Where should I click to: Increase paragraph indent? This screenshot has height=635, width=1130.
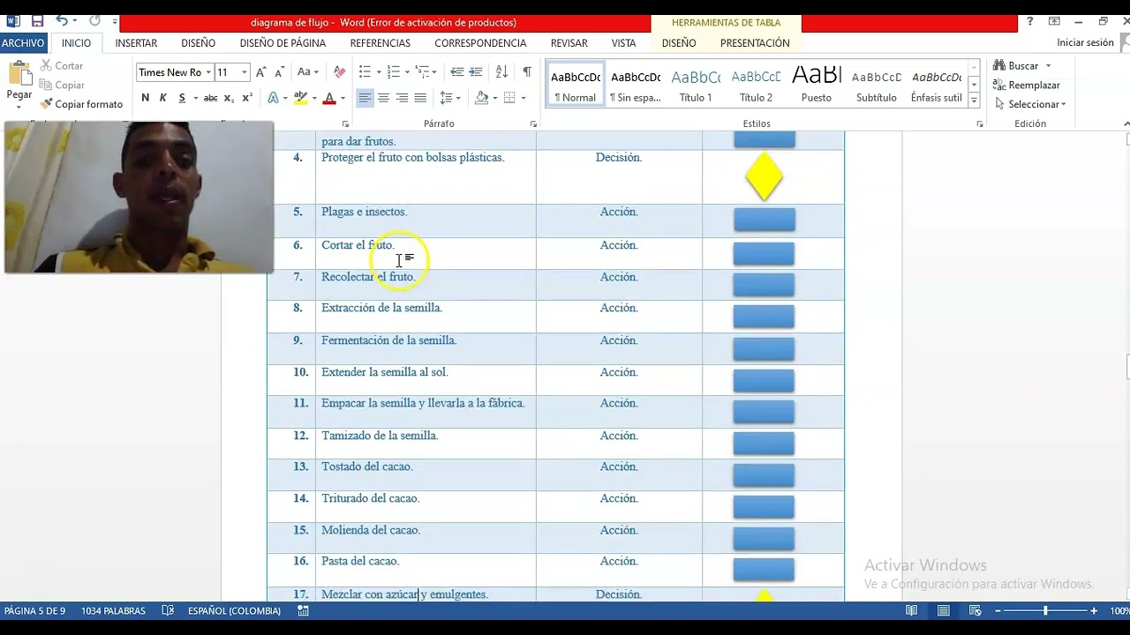pos(476,72)
